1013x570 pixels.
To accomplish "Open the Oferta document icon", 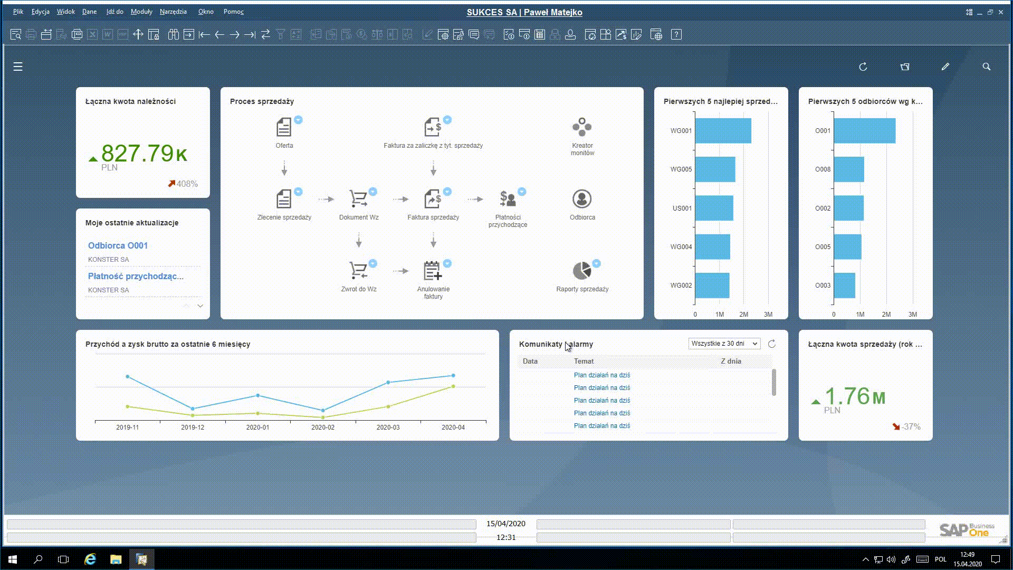I will click(x=284, y=127).
